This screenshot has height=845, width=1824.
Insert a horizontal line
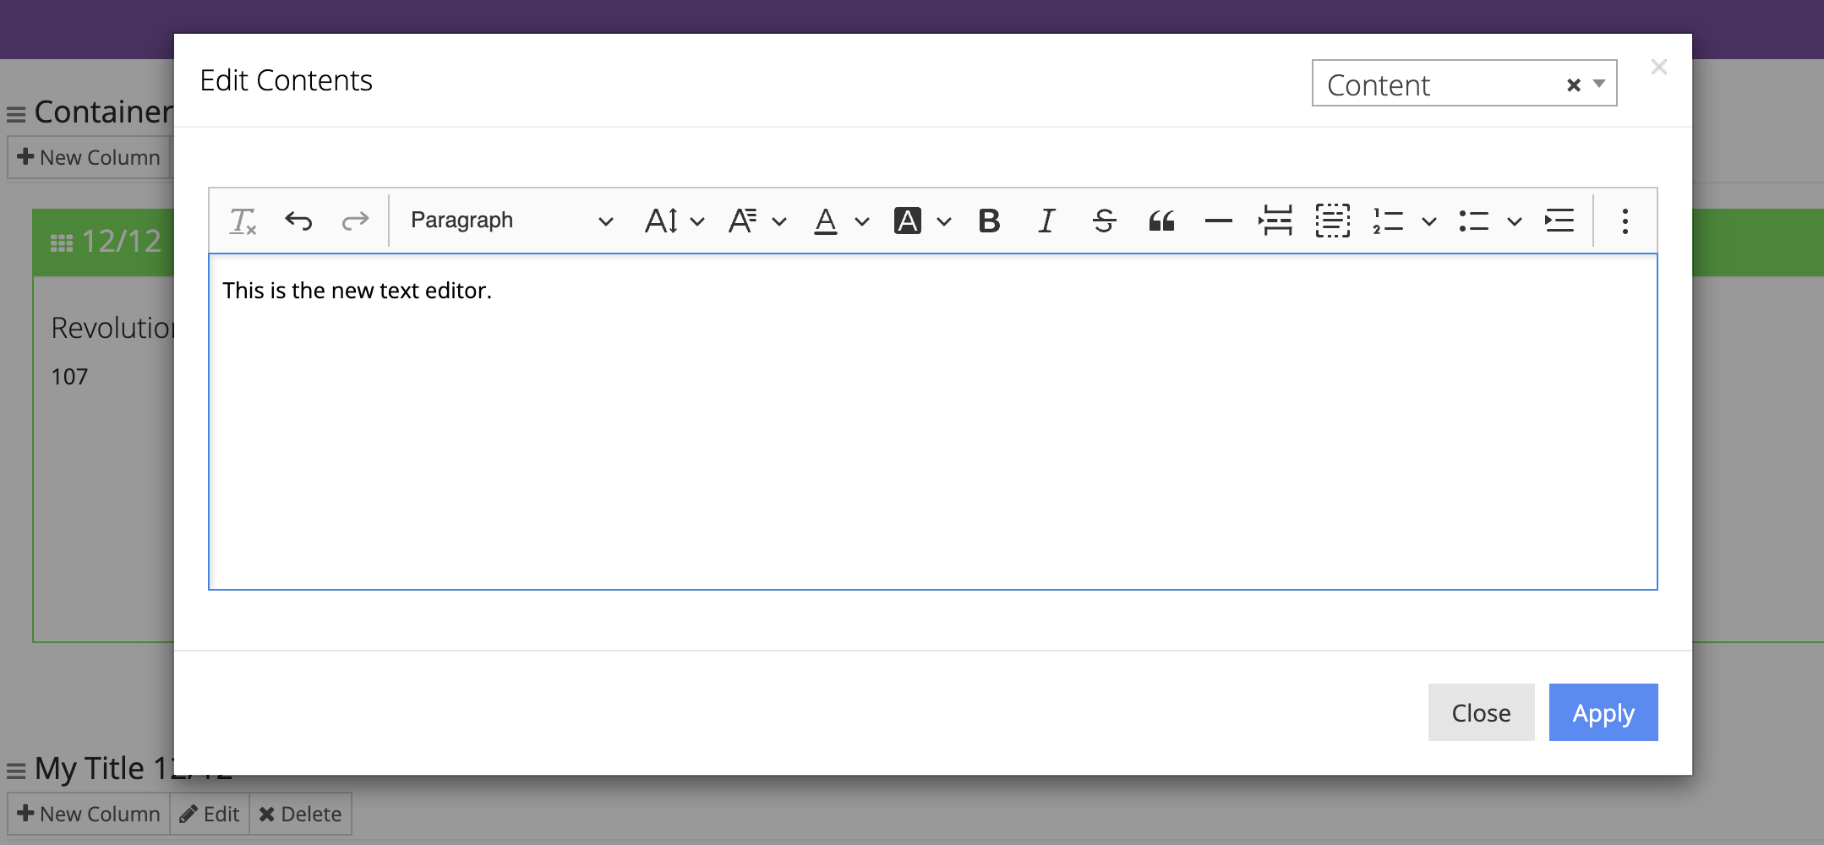pyautogui.click(x=1218, y=221)
